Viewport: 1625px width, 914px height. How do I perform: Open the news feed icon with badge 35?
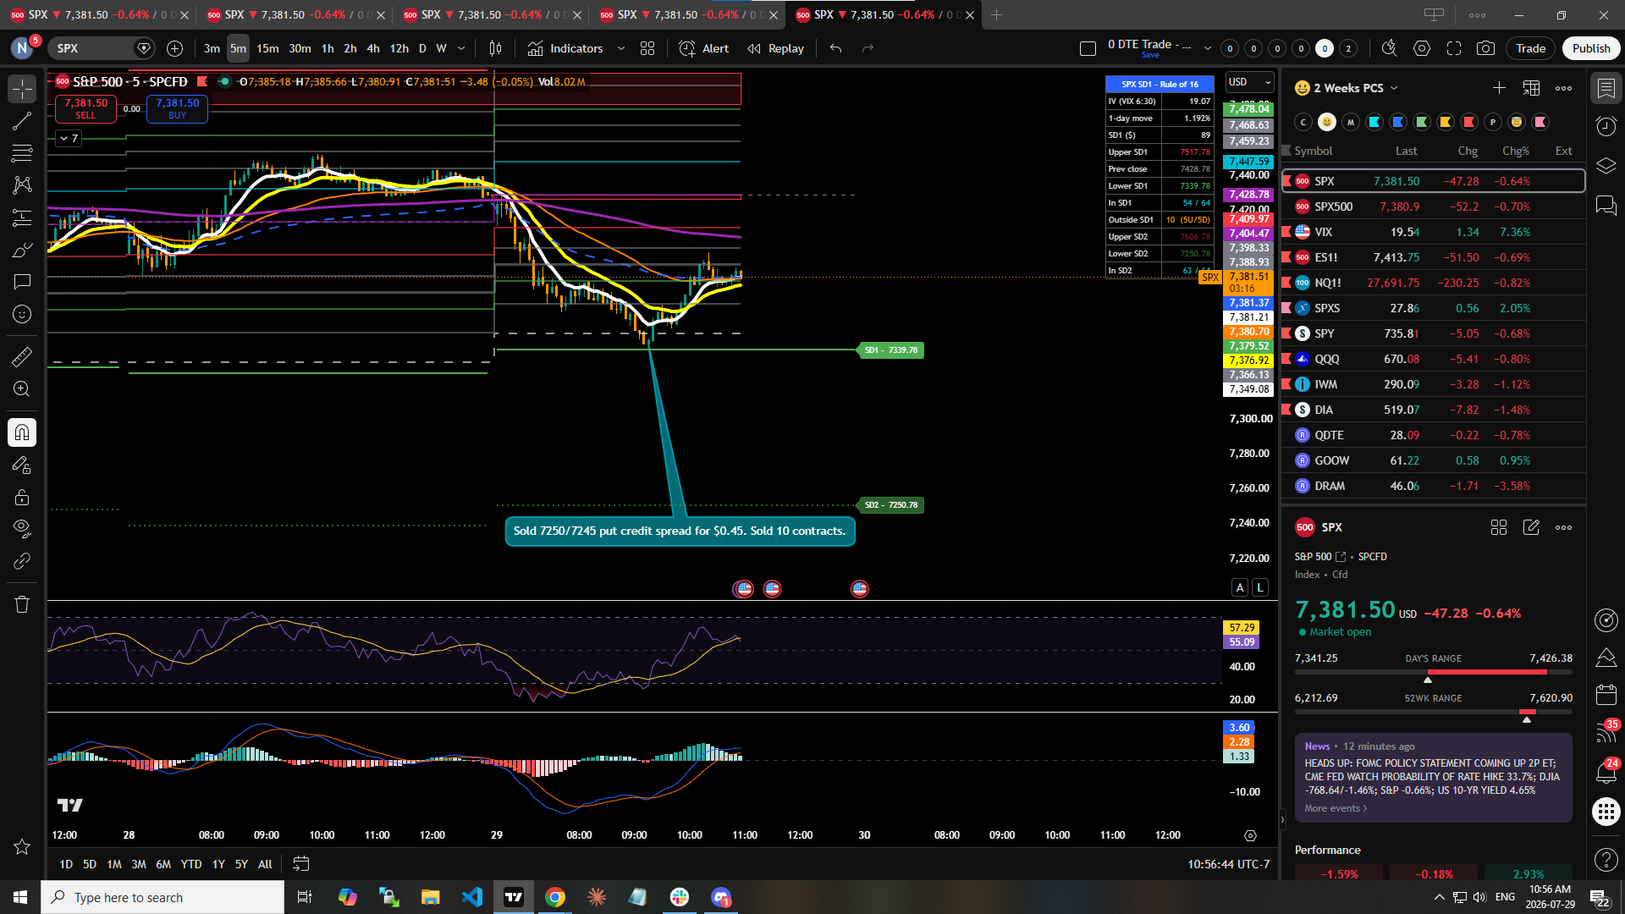coord(1606,733)
